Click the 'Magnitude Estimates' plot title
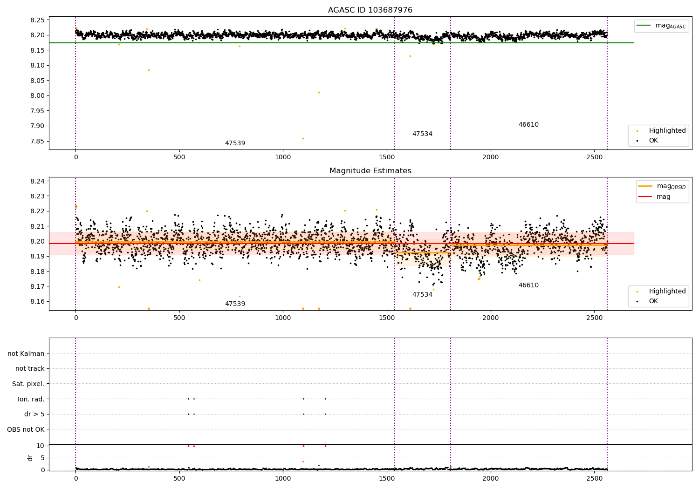Screen dimensions: 699x489 (x=370, y=171)
